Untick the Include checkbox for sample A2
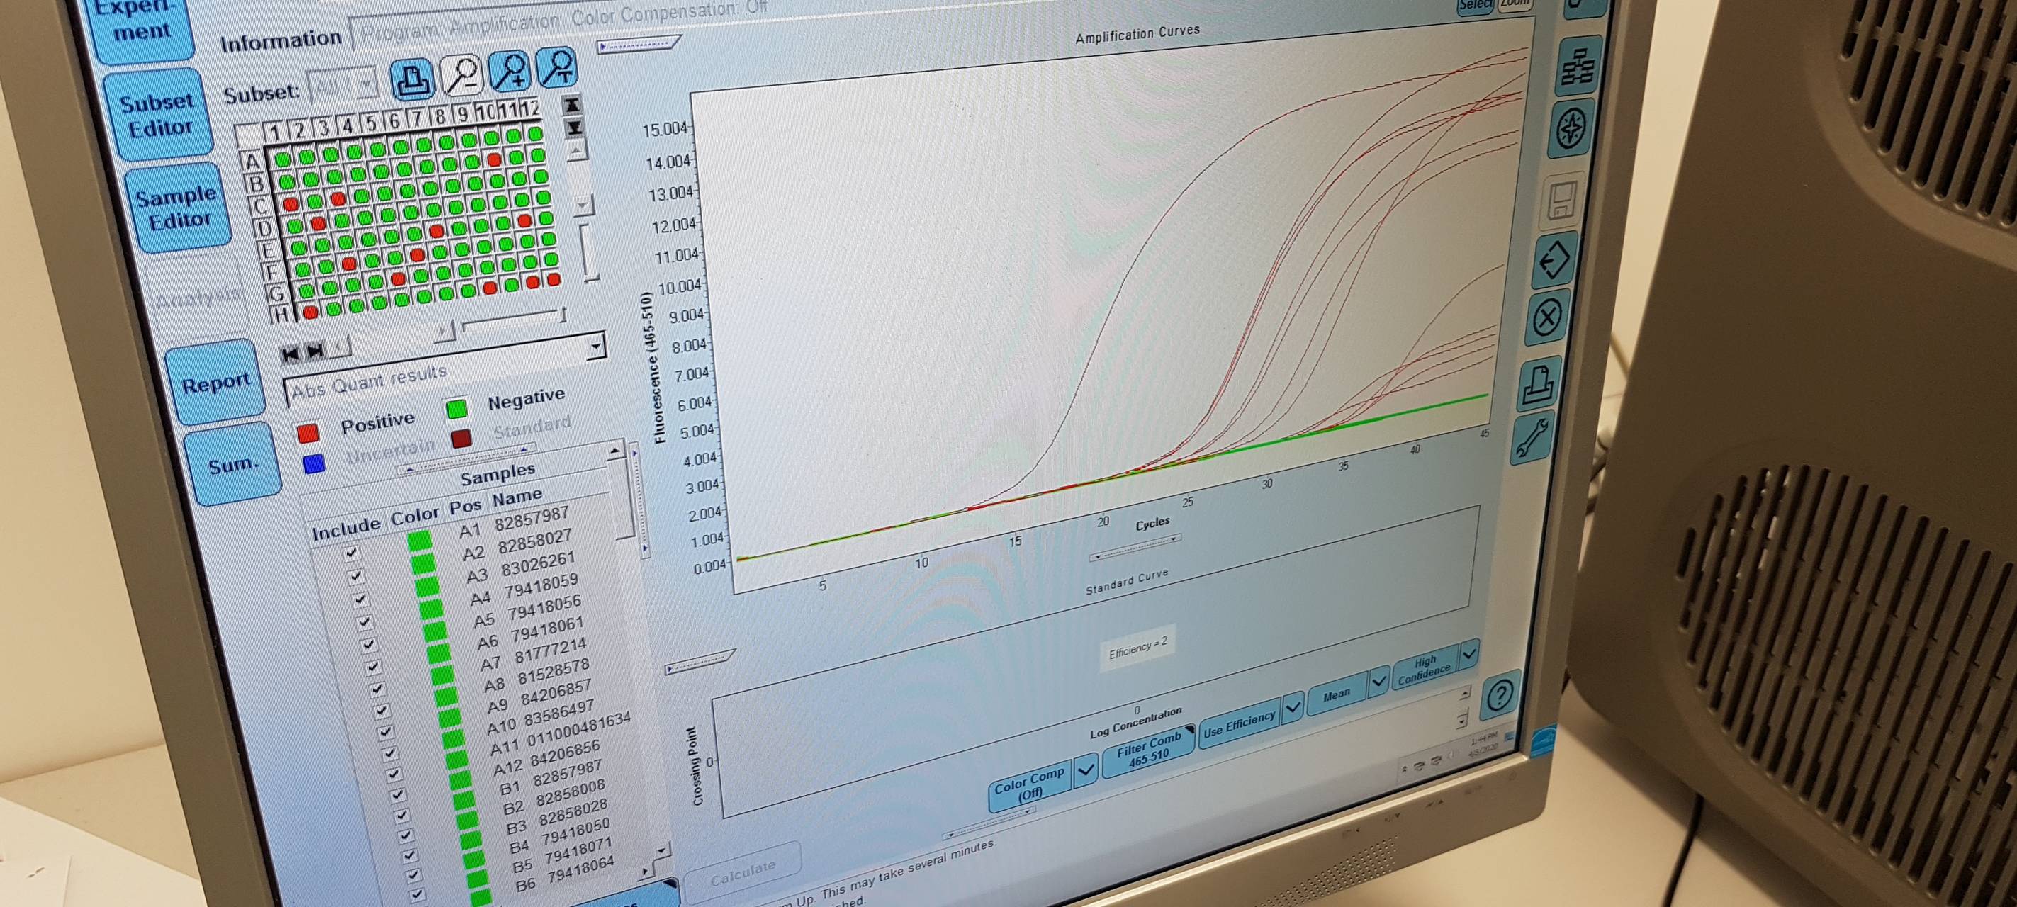Viewport: 2017px width, 907px height. pyautogui.click(x=356, y=577)
